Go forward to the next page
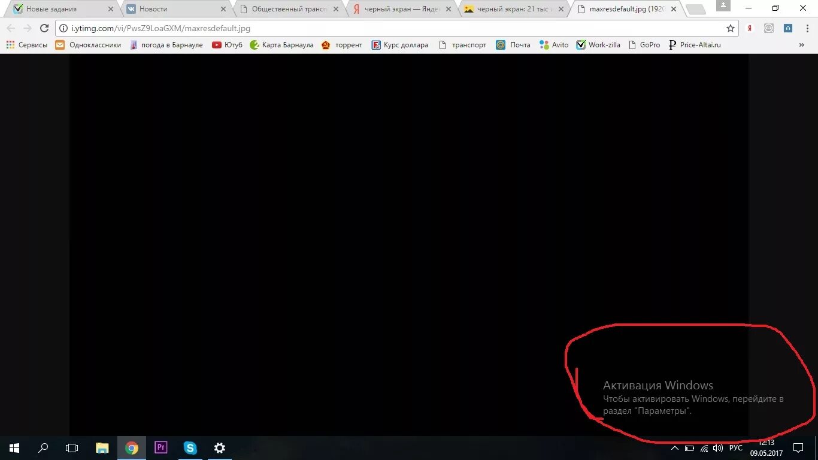The width and height of the screenshot is (818, 460). [x=28, y=28]
